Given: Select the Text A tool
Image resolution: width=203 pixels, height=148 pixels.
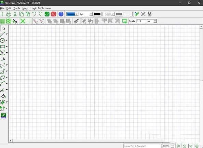Looking at the screenshot, I should coord(3,59).
